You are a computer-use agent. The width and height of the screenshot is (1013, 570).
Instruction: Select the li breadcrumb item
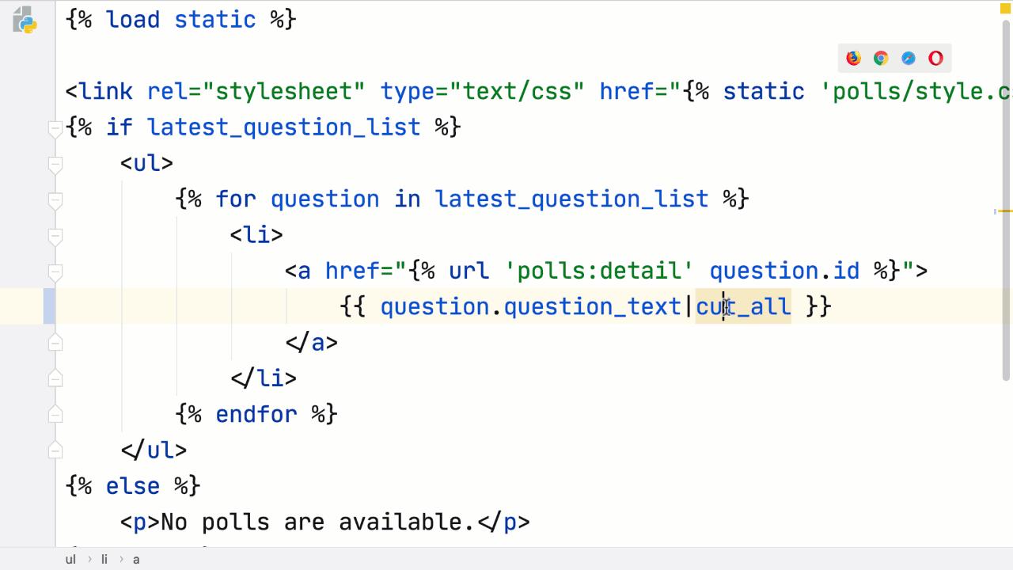pos(104,559)
